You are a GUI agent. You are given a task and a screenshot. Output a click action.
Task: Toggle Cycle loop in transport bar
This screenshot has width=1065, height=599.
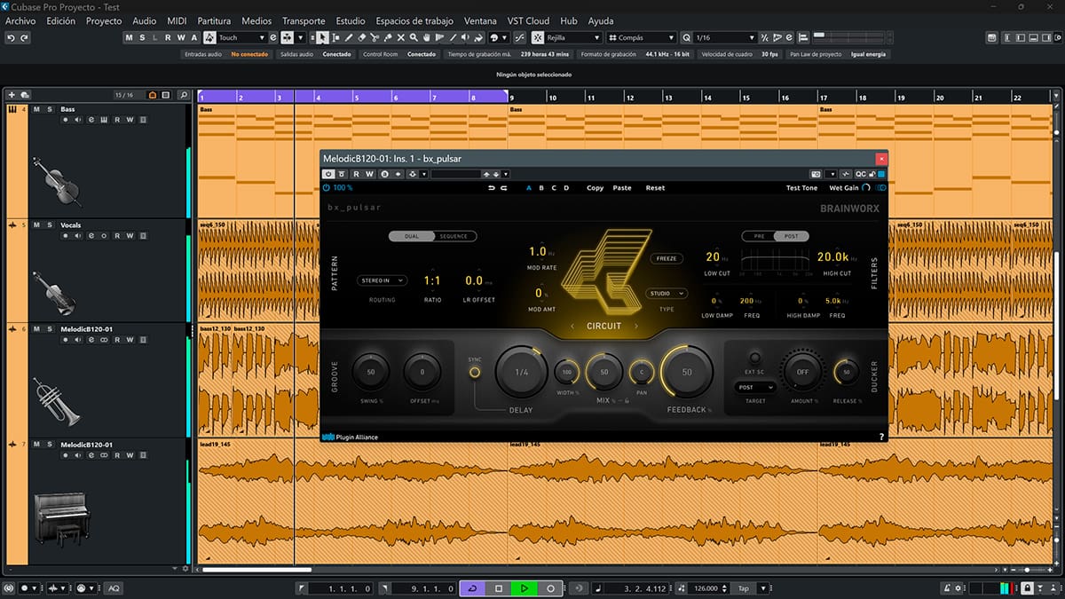coord(473,588)
